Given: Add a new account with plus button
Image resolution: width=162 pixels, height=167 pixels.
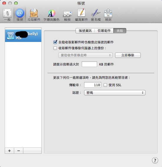Looking at the screenshot, I should (9, 151).
